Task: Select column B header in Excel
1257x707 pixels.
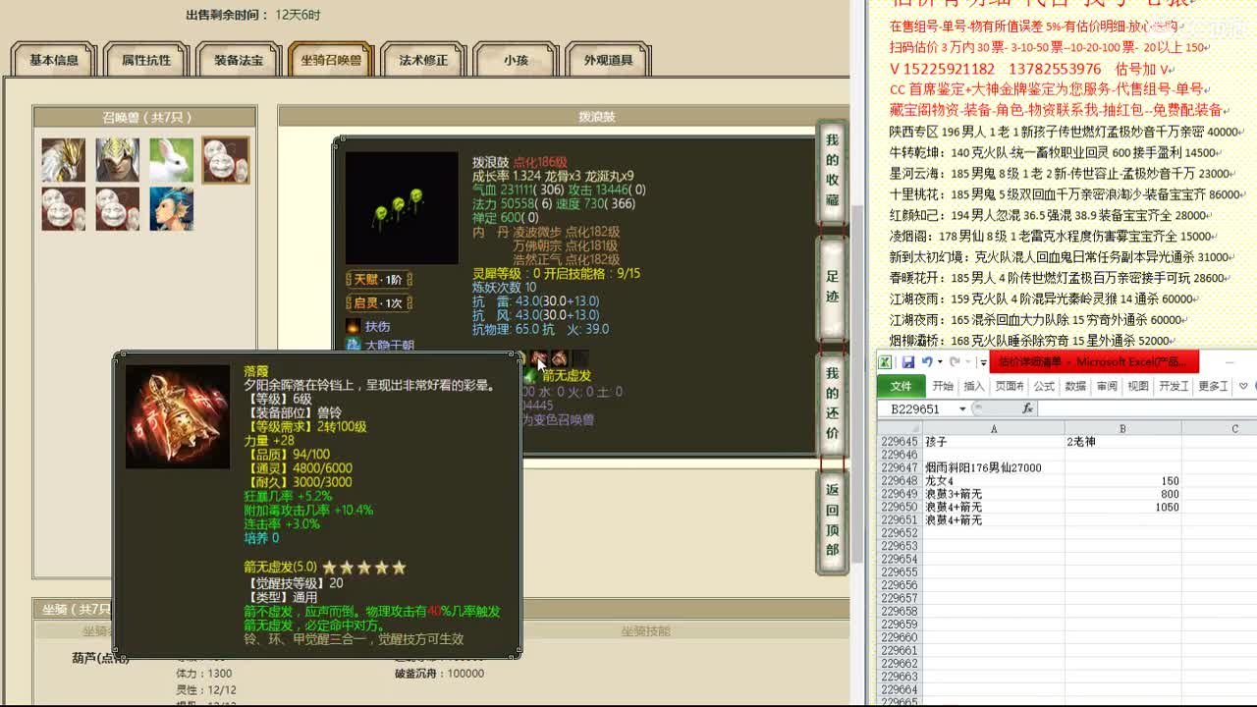Action: coord(1122,428)
